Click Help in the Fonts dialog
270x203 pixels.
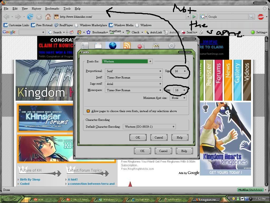tap(180, 137)
